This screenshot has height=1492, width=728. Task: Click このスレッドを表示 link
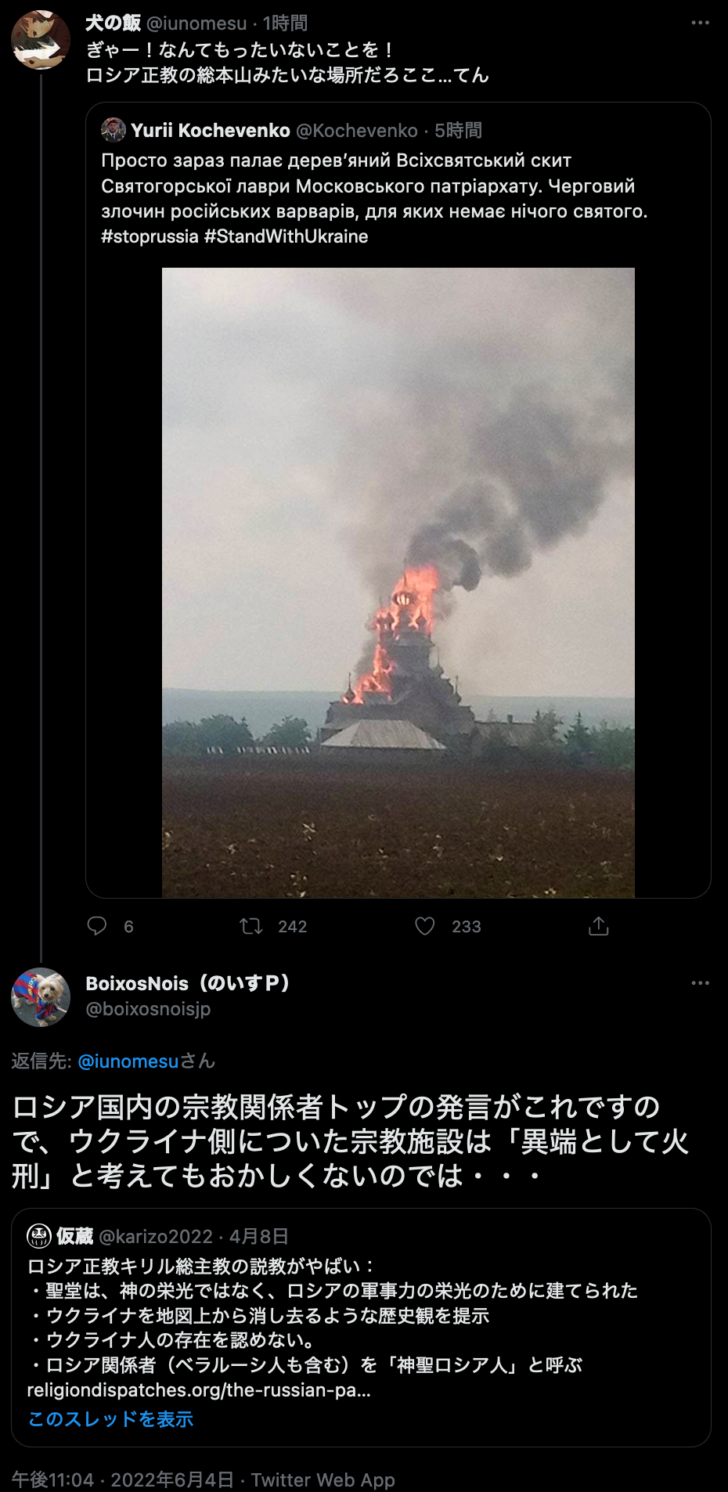110,1419
